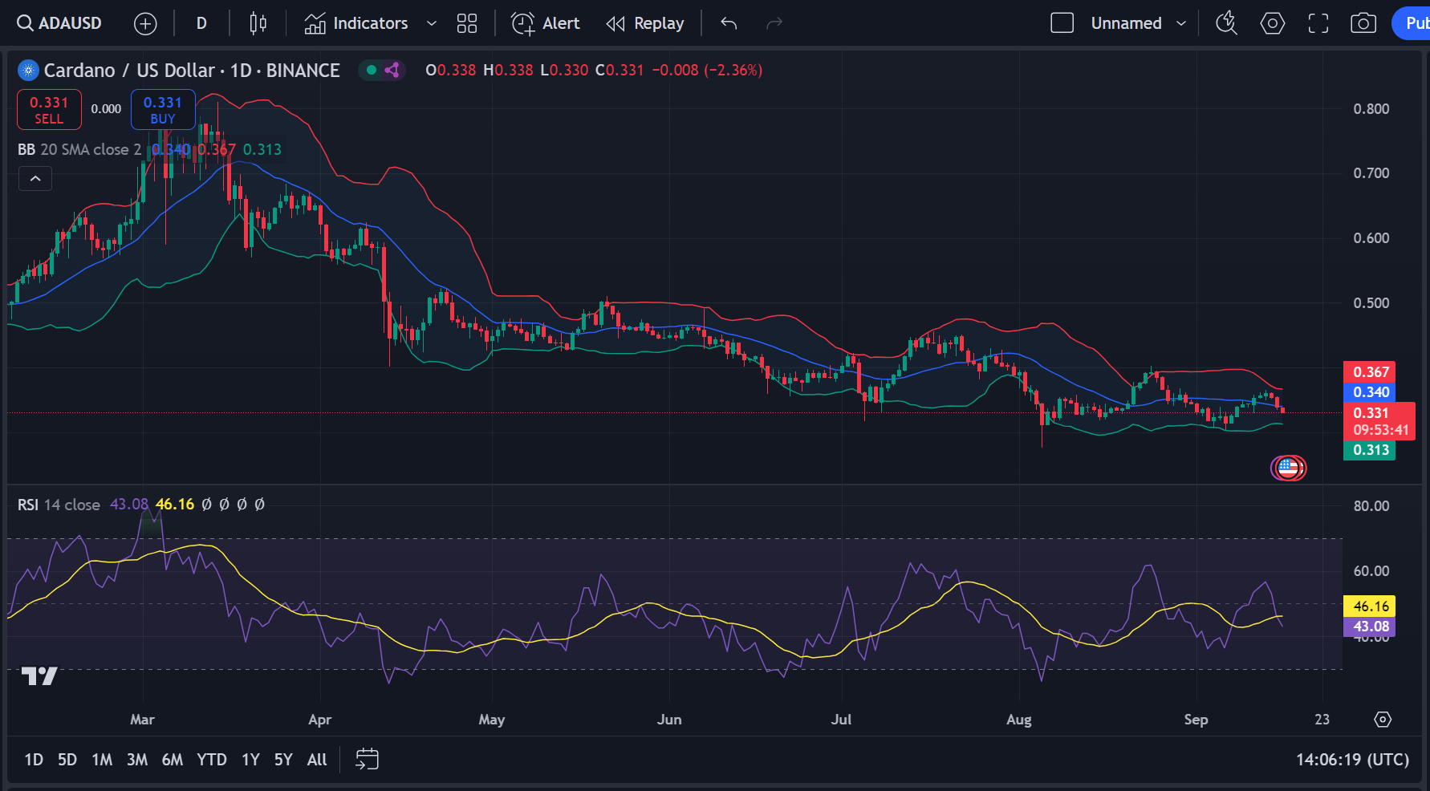Open the quick search lightning icon
This screenshot has width=1430, height=791.
click(x=1226, y=23)
